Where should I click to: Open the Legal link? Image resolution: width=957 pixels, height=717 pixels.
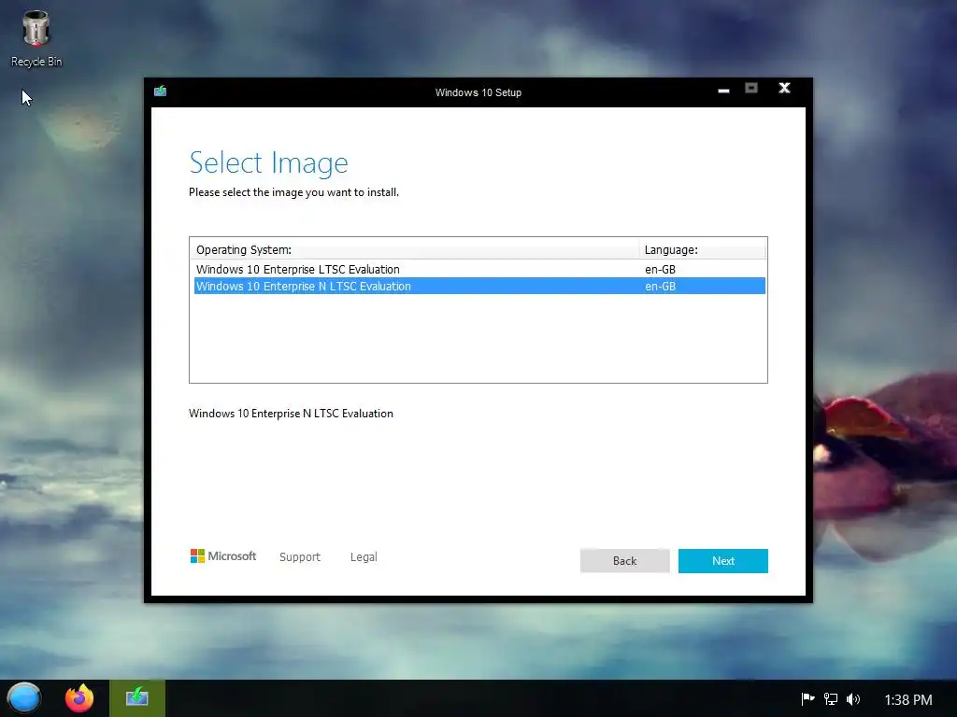[364, 556]
